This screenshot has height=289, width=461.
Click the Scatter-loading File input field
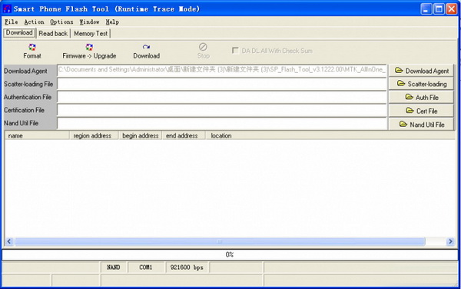[x=222, y=84]
